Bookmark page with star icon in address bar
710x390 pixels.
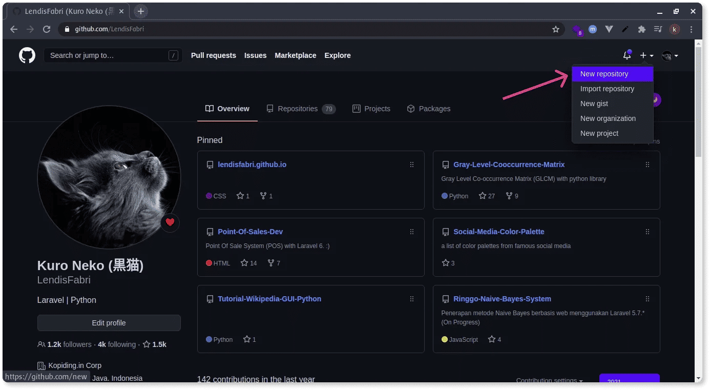pyautogui.click(x=556, y=29)
